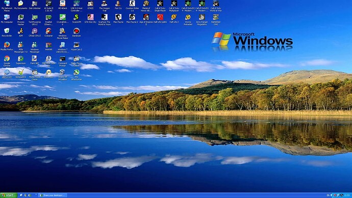Open TechPowerUp GPU-Z shortcut

[x=35, y=20]
